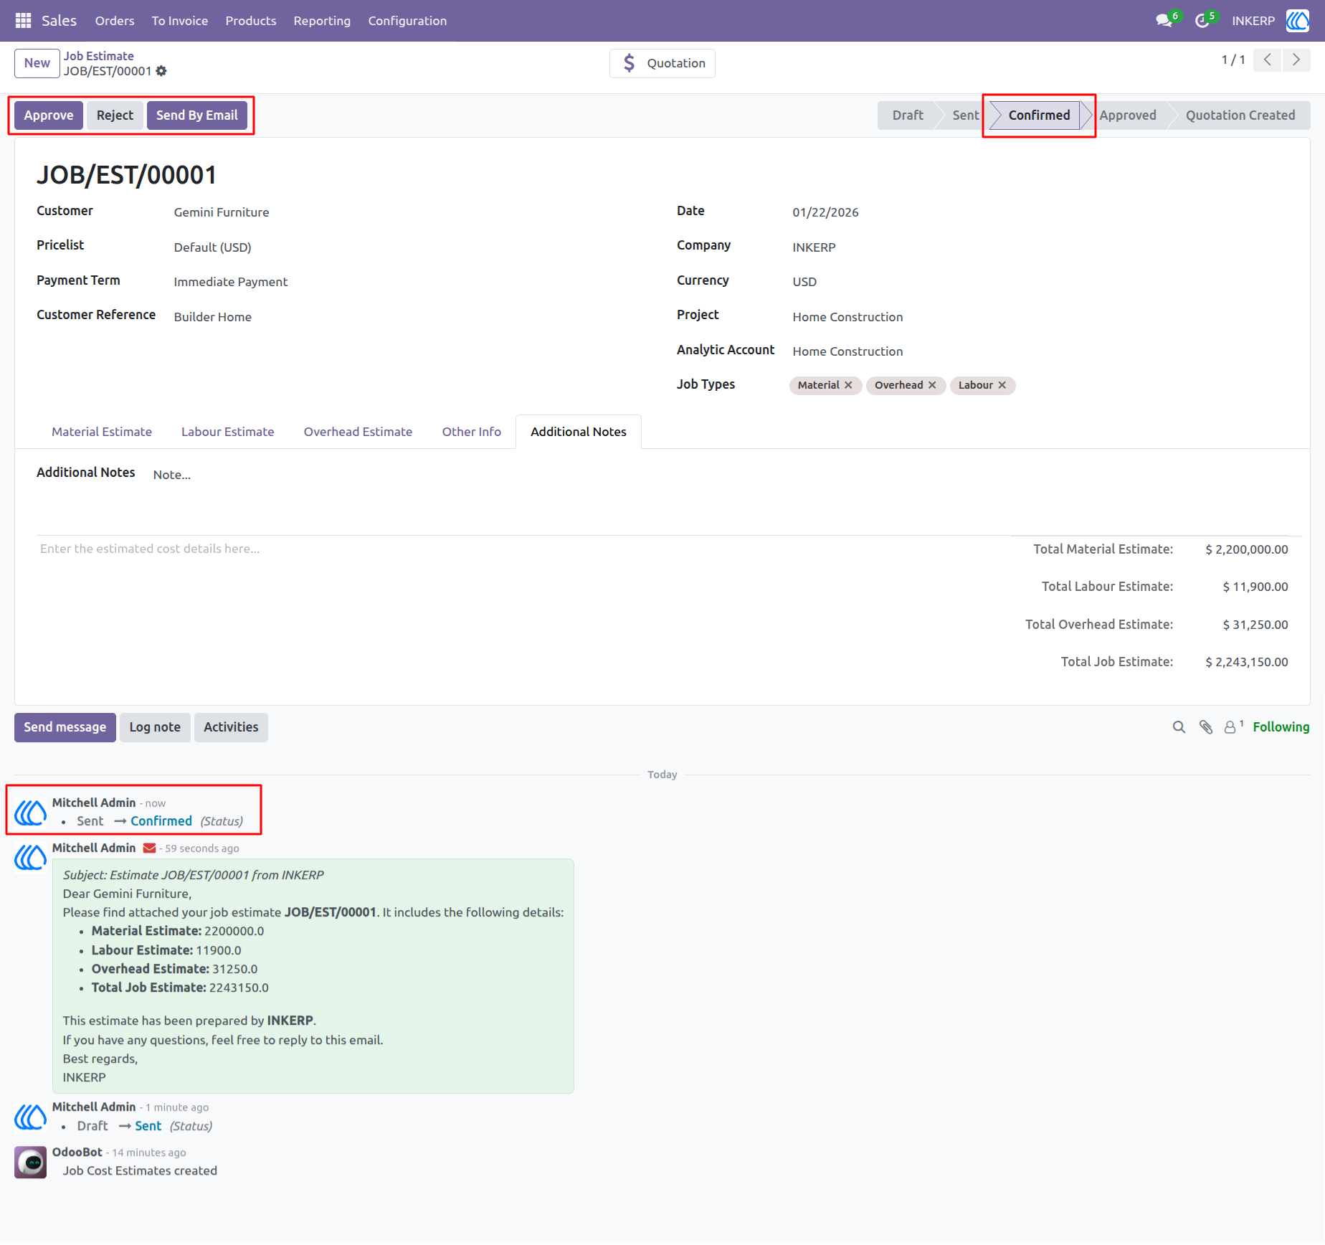
Task: Open the Products menu
Action: click(251, 21)
